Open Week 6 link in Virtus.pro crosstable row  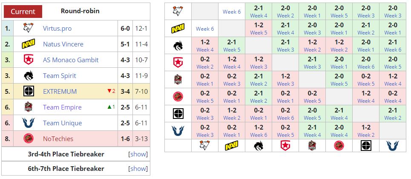(x=232, y=12)
